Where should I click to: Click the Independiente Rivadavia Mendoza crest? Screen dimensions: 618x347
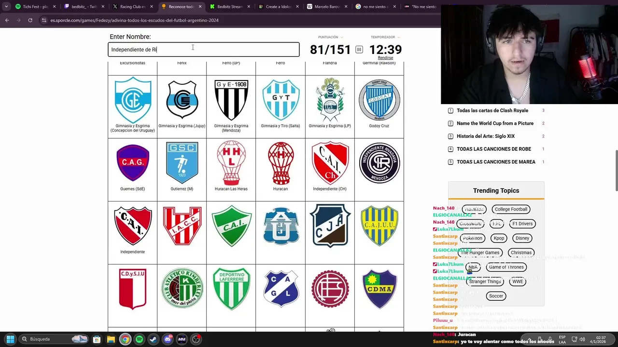pyautogui.click(x=379, y=163)
